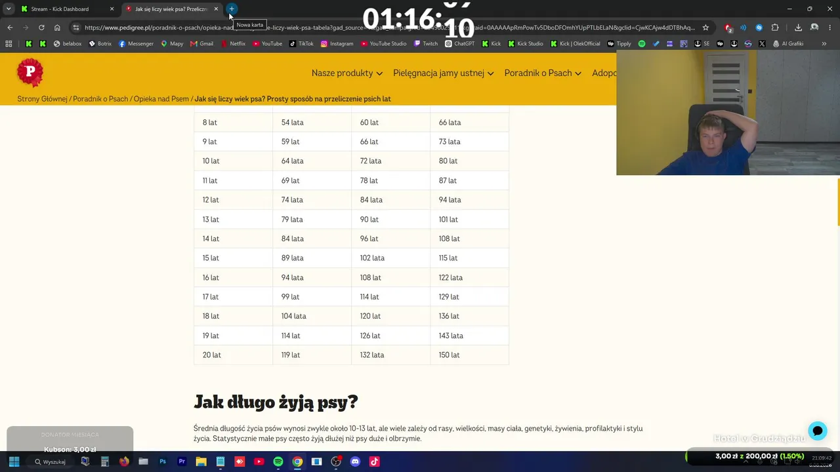This screenshot has height=472, width=840.
Task: Open File Explorer from the taskbar
Action: [x=201, y=462]
